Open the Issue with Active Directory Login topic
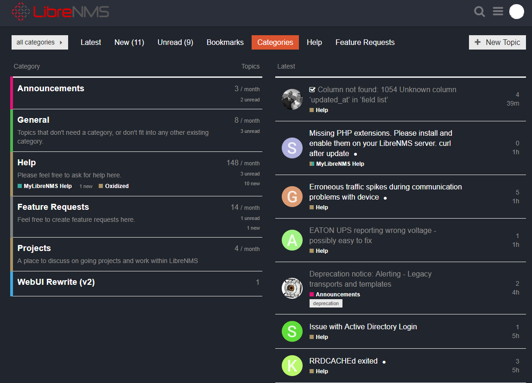Screen dimensions: 532x383 click(363, 326)
